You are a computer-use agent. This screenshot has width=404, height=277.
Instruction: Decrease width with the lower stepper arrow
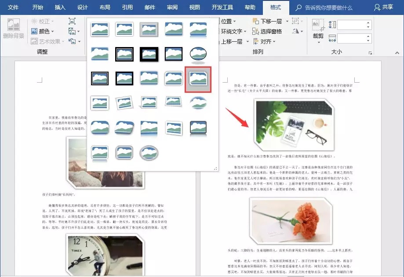368,41
